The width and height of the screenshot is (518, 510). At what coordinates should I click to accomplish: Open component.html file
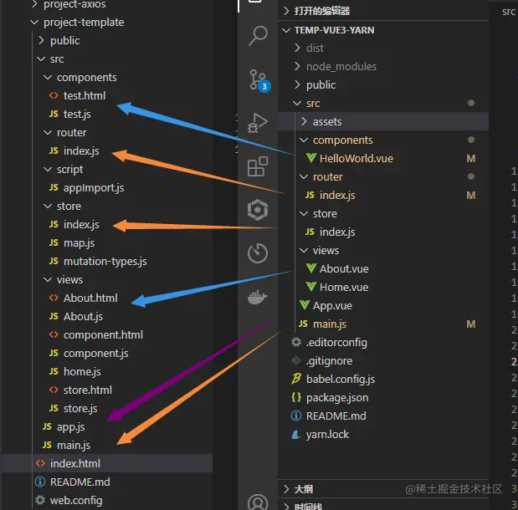coord(103,334)
